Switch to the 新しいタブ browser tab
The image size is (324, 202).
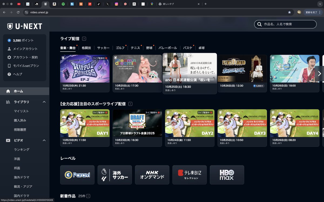(179, 4)
